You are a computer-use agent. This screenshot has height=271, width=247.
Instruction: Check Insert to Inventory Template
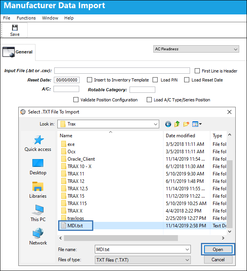89,80
